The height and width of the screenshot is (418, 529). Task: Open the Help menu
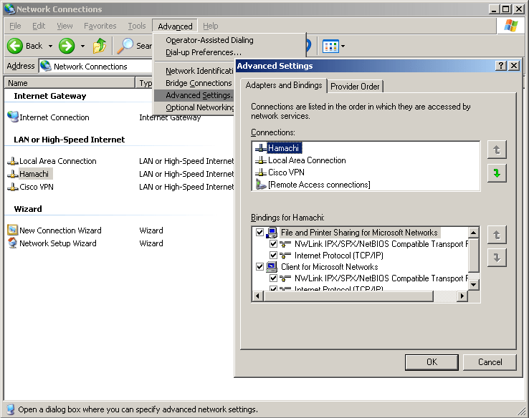point(211,26)
